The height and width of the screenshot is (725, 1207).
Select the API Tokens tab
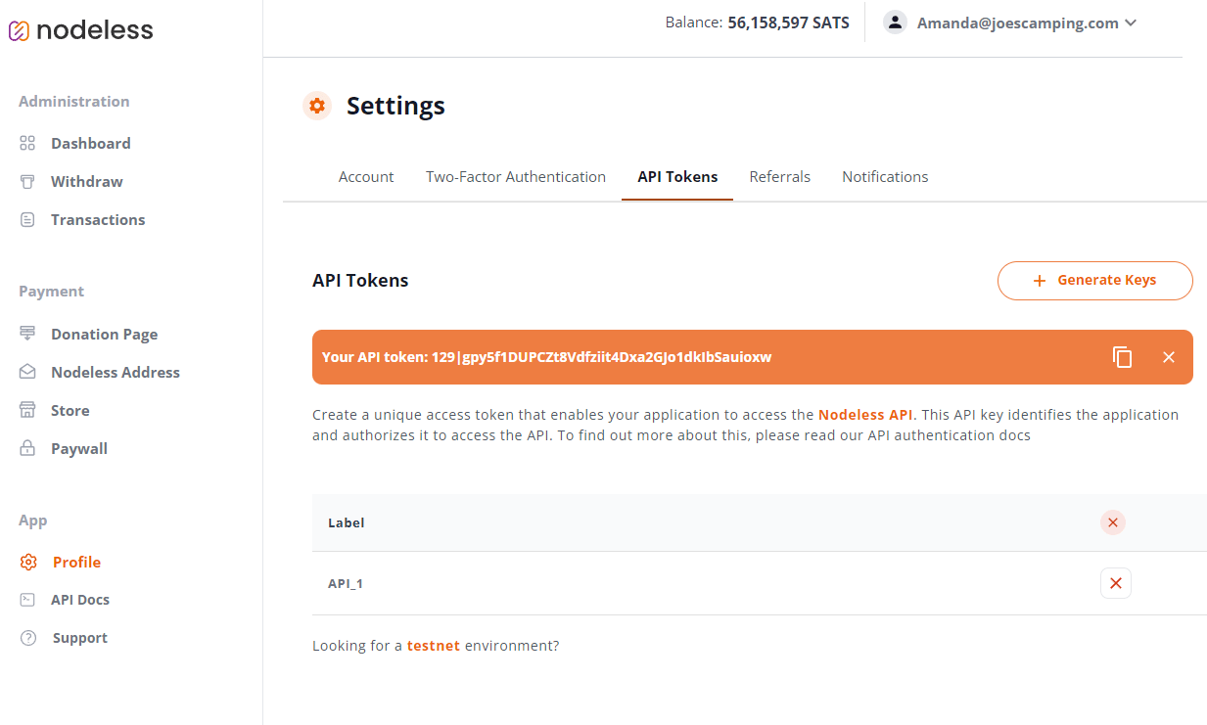point(677,177)
